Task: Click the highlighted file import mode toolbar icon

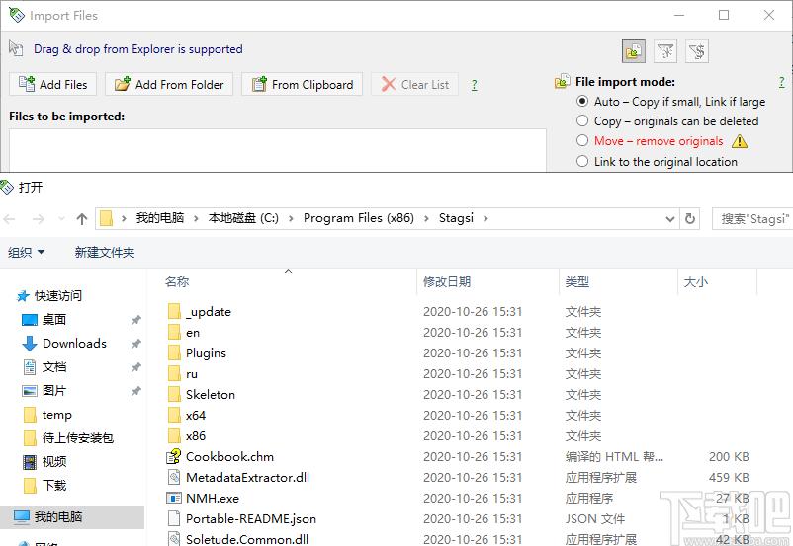Action: click(634, 51)
